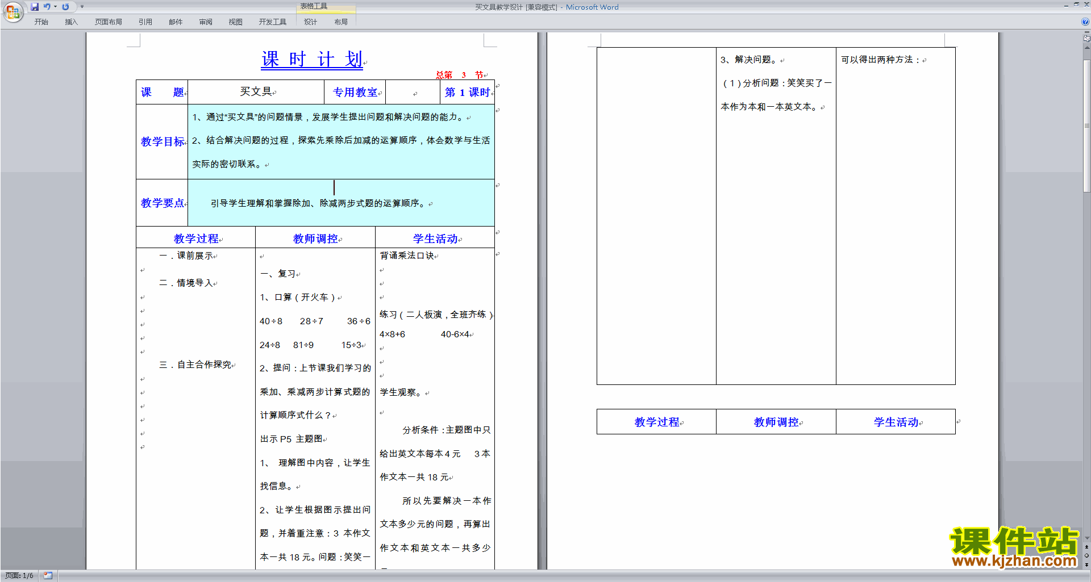Toggle the ruler display icon

point(1086,39)
